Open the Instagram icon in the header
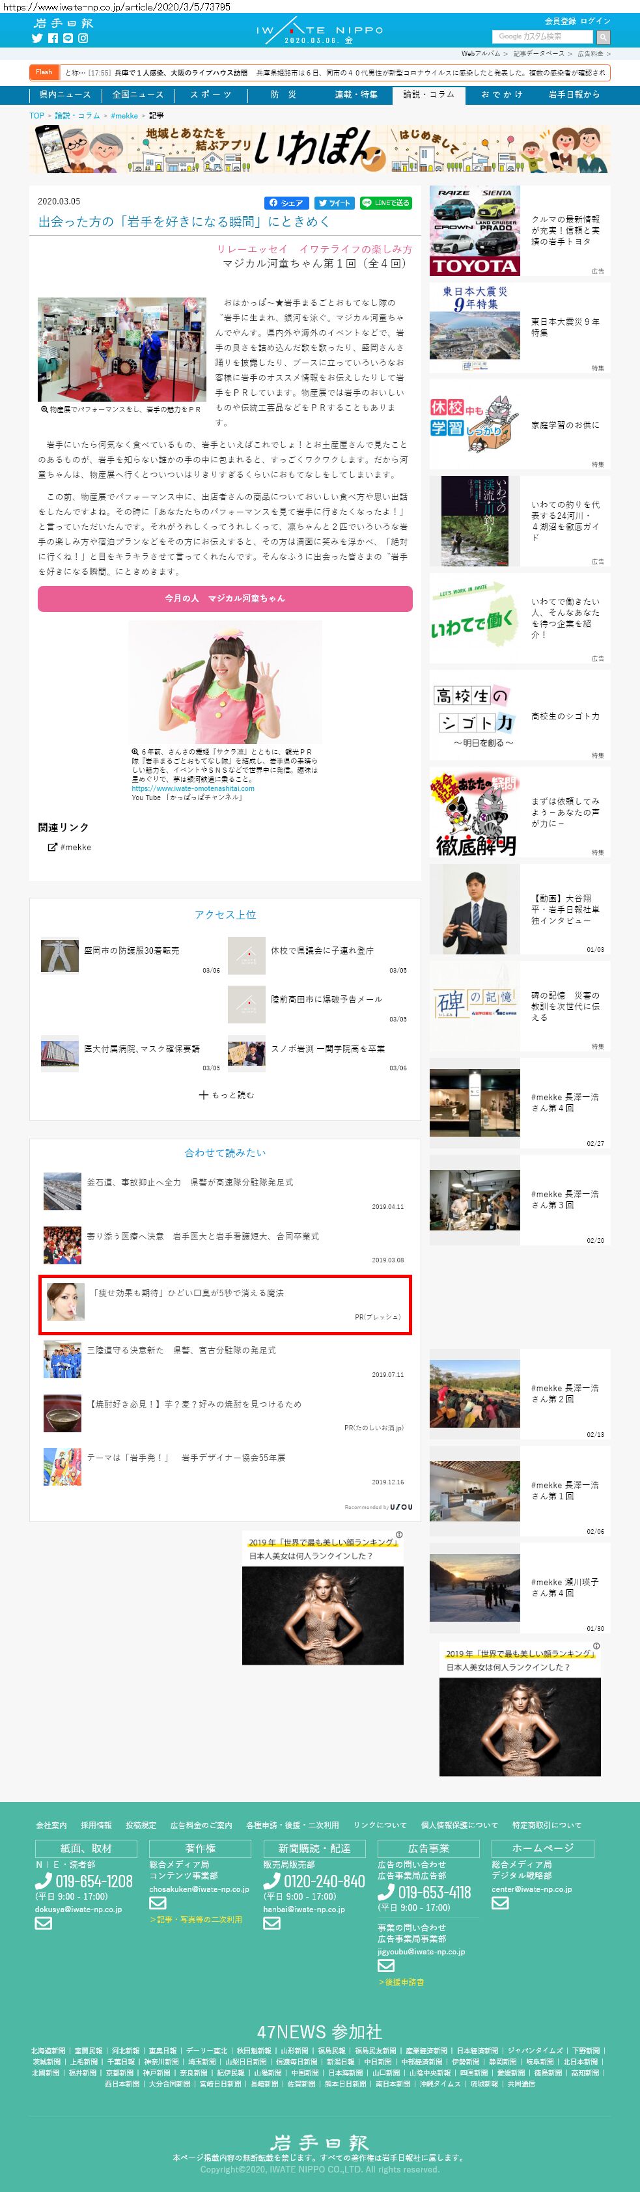The image size is (640, 2192). point(83,38)
